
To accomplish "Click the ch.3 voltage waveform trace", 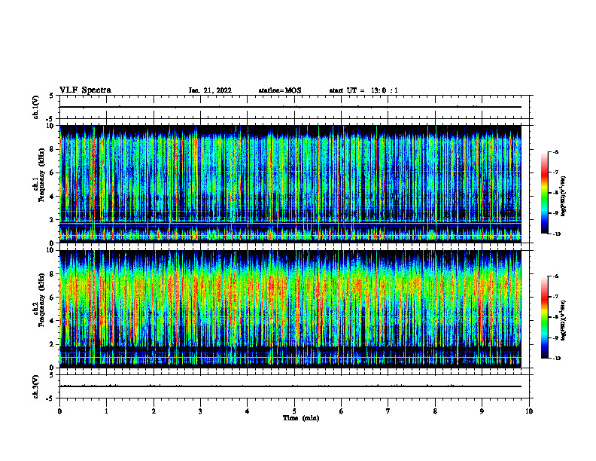I will [x=290, y=386].
